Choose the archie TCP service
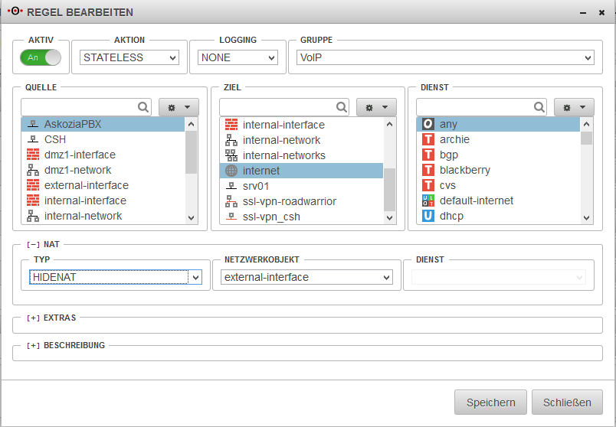 (454, 140)
